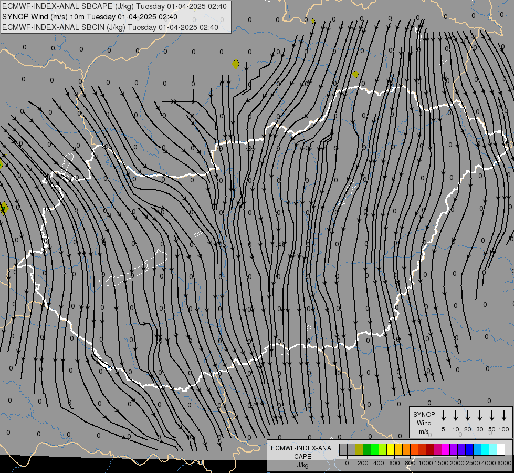Click the '800' tick label on the CAPE scale
The width and height of the screenshot is (514, 473).
pos(410,463)
